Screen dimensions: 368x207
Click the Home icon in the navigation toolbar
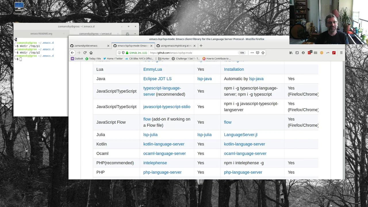click(x=91, y=53)
